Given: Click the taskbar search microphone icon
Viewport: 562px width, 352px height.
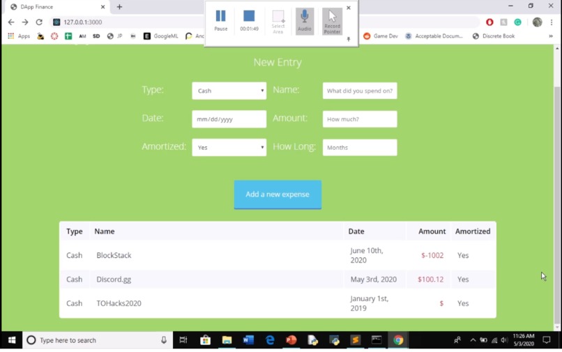Looking at the screenshot, I should 164,340.
